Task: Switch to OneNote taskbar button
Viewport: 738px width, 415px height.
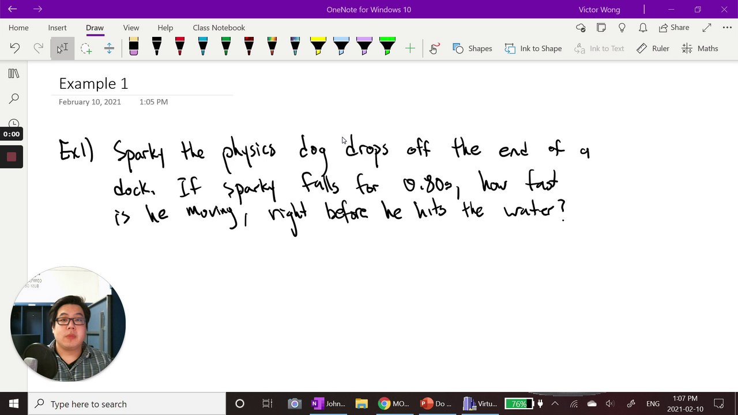Action: click(x=329, y=404)
